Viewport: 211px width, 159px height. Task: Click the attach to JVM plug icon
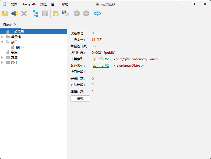point(15,13)
